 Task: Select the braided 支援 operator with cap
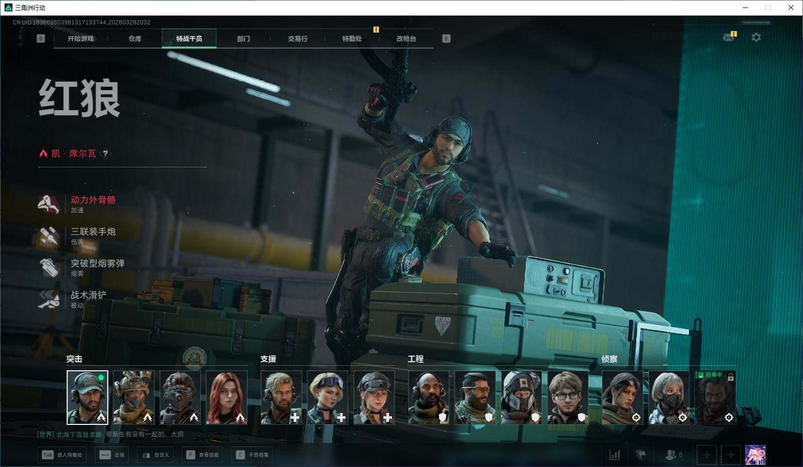pyautogui.click(x=374, y=397)
